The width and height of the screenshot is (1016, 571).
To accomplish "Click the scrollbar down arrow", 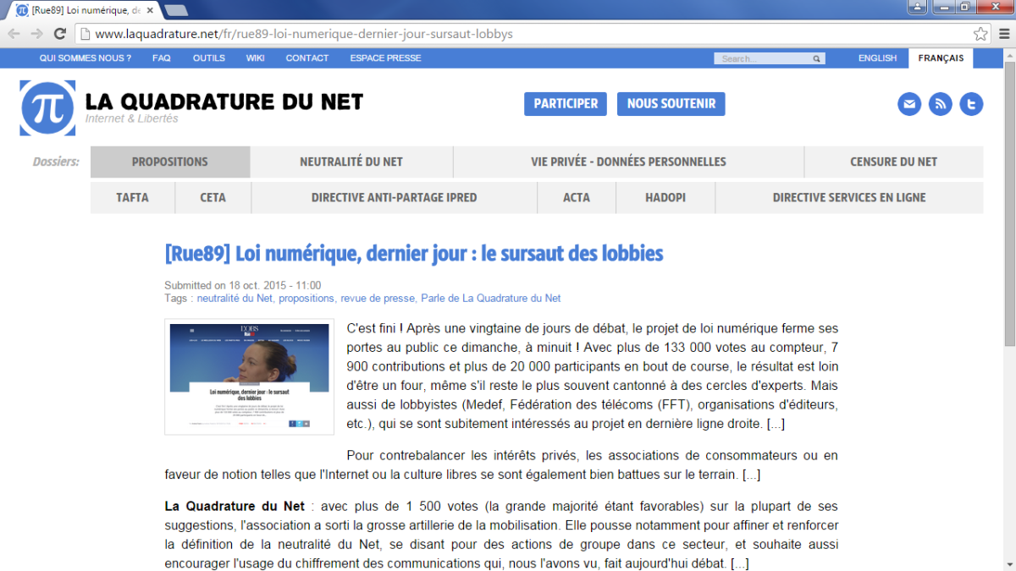I will [1009, 564].
